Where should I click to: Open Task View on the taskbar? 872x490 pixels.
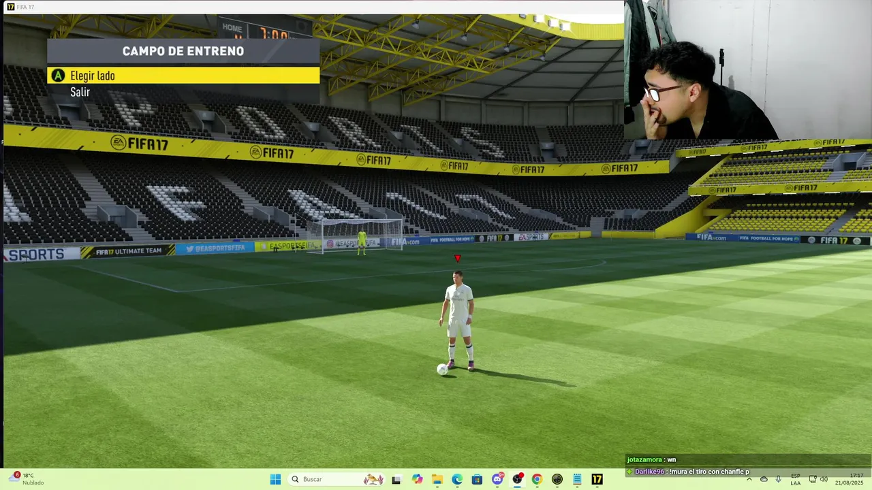point(396,479)
